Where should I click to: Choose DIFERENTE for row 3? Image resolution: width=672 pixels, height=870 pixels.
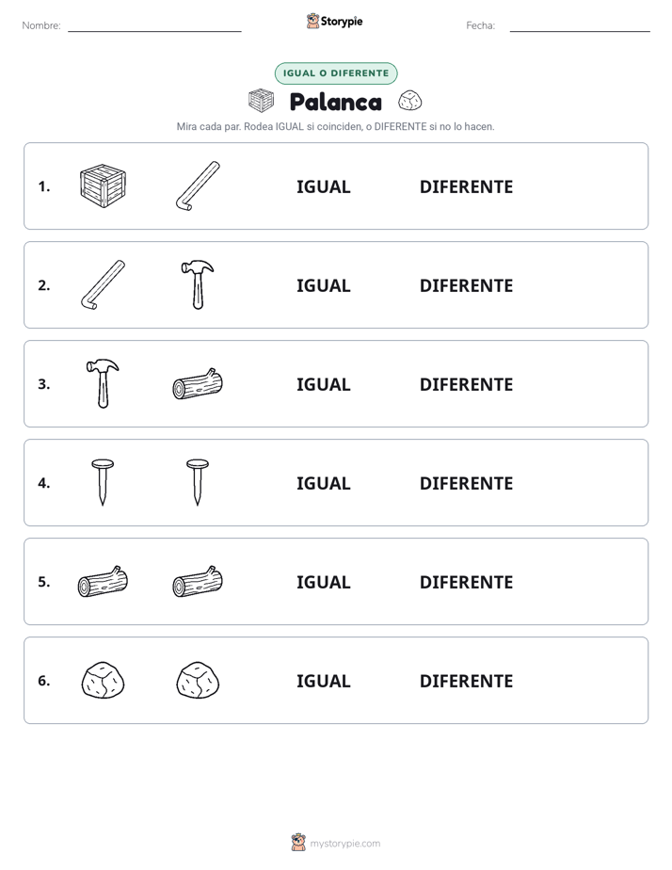click(466, 384)
